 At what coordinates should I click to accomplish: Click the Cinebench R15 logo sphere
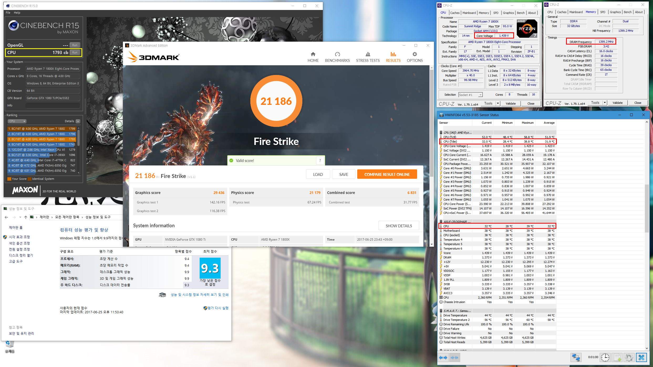coord(13,26)
